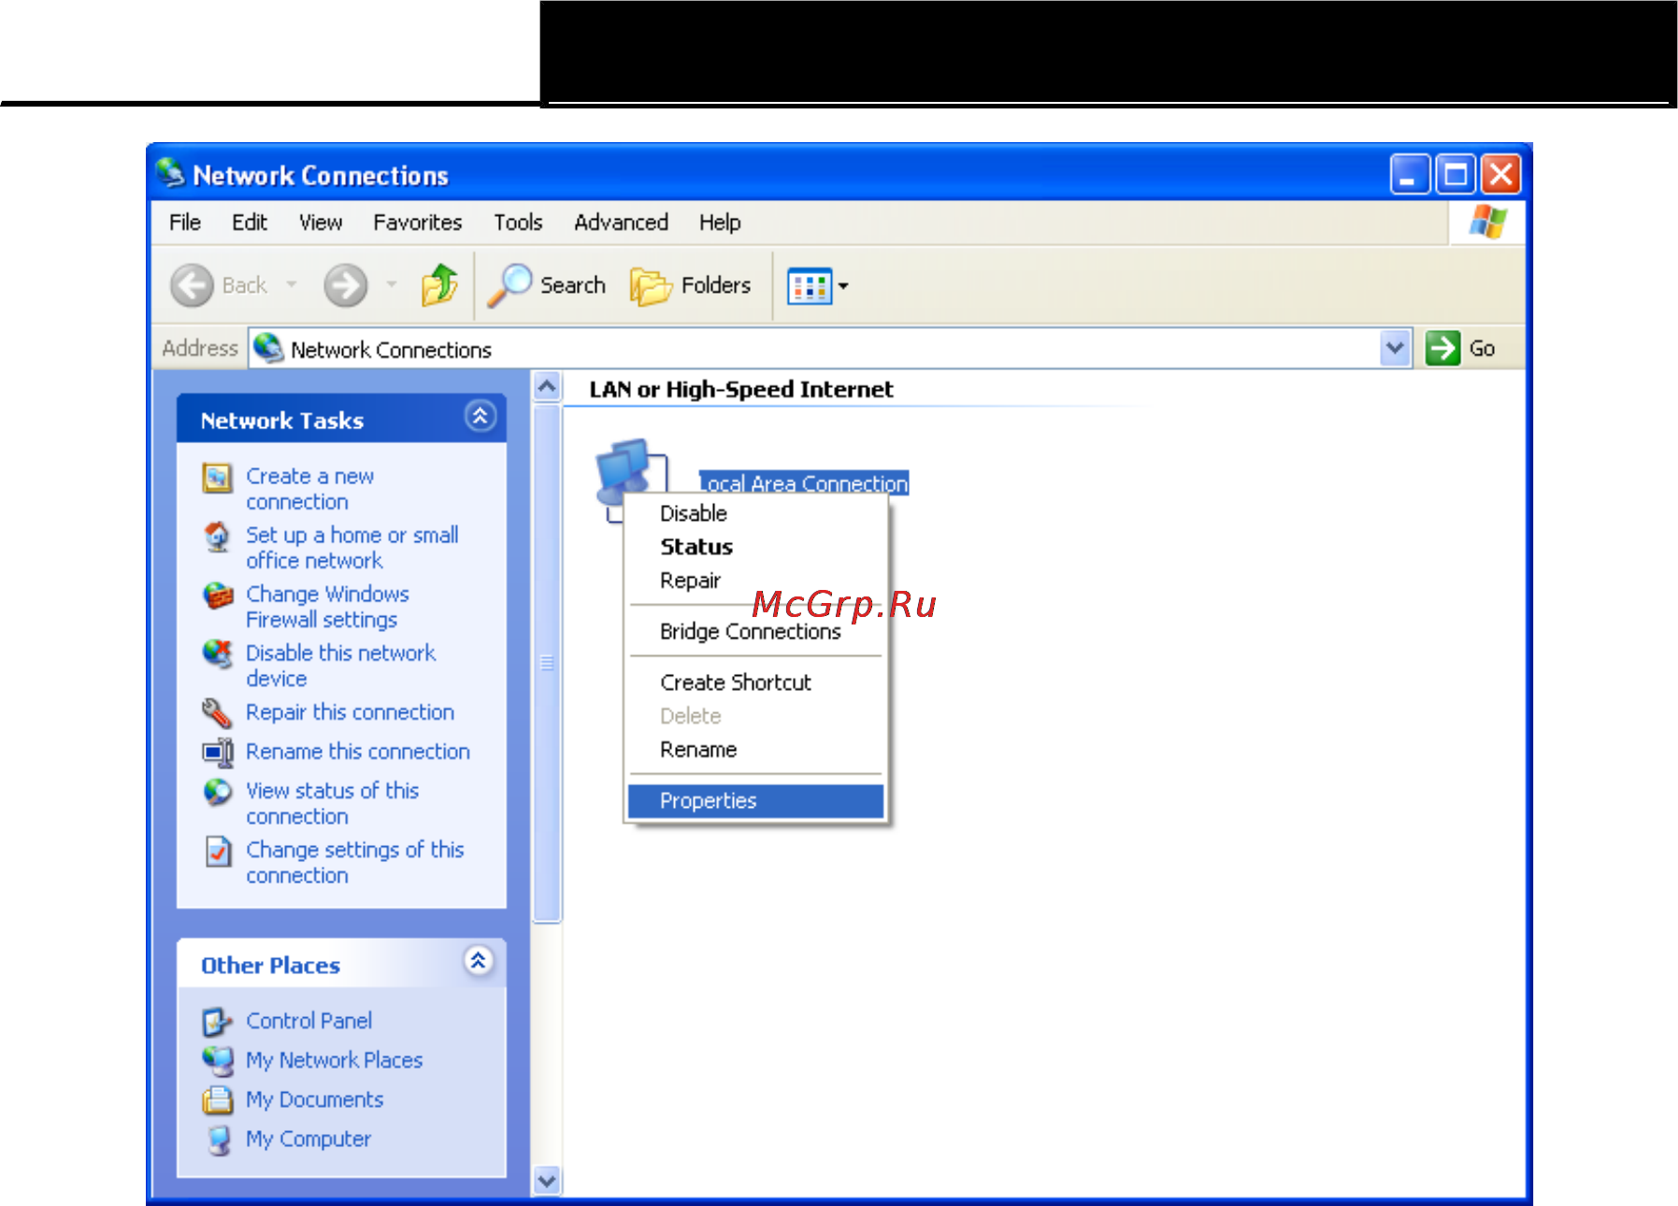Image resolution: width=1678 pixels, height=1206 pixels.
Task: Click the Rename connection icon
Action: pos(218,753)
